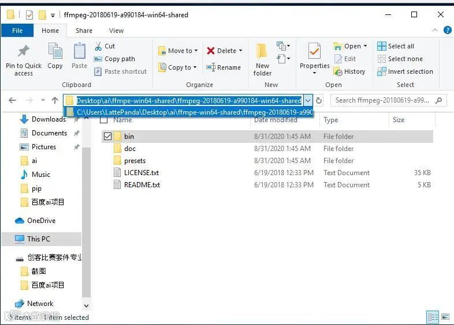
Task: Switch to the Share tab
Action: pos(84,31)
